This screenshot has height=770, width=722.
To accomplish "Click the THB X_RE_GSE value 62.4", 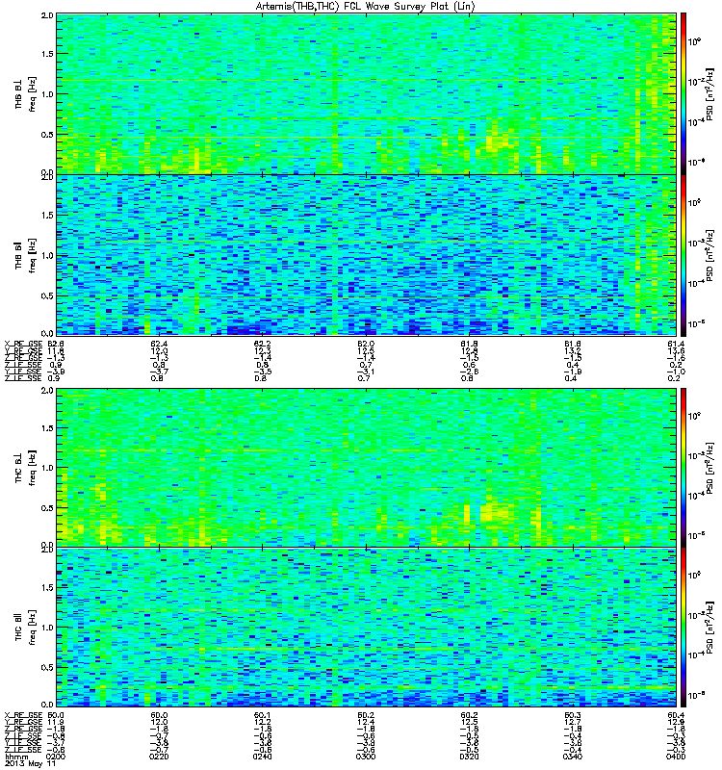I will click(x=159, y=344).
